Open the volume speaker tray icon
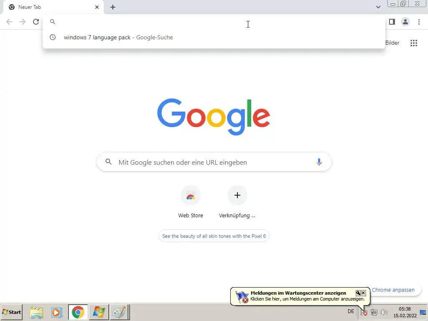 (384, 312)
